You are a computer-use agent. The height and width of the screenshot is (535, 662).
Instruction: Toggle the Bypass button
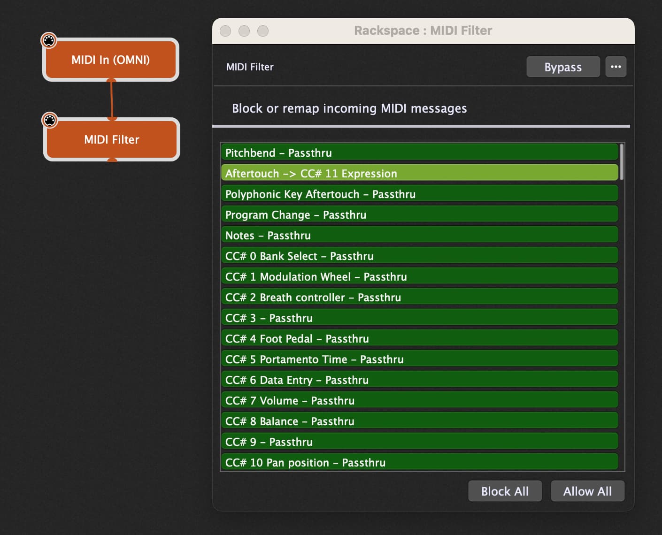click(x=563, y=67)
